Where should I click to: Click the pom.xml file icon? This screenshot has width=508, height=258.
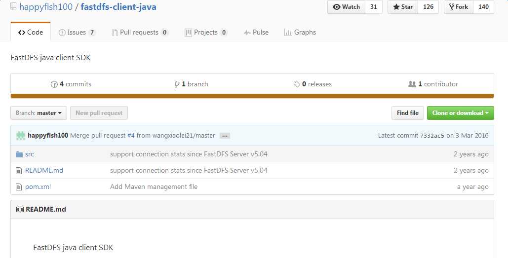pyautogui.click(x=19, y=187)
